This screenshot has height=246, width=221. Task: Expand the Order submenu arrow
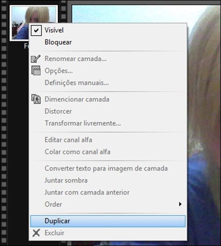[180, 204]
